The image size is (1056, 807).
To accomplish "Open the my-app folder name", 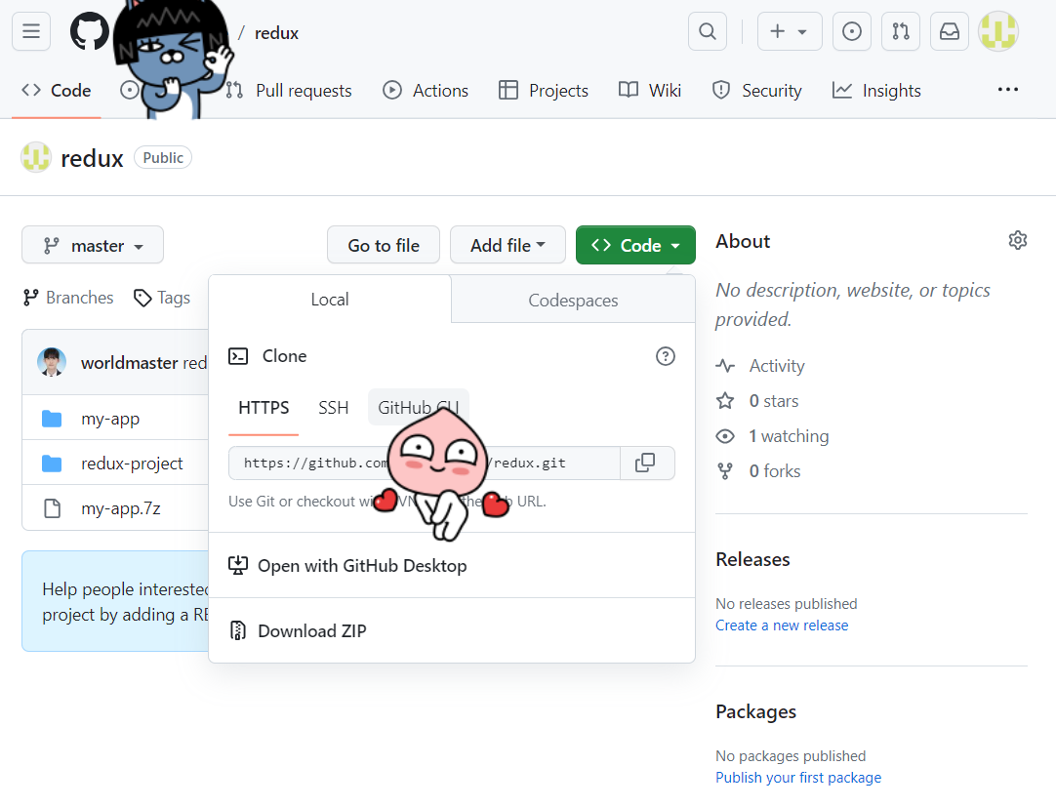I will coord(110,419).
